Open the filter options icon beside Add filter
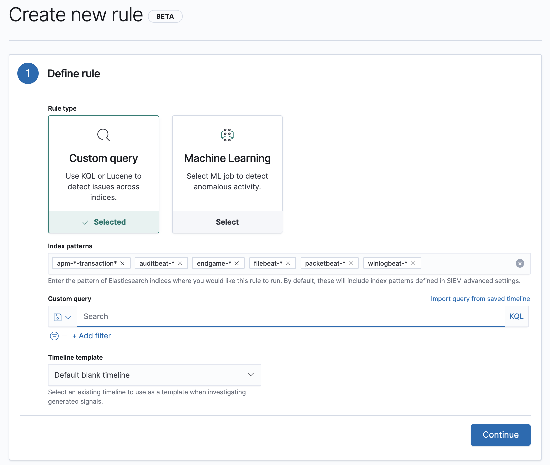Screen dimensions: 550x465 [x=54, y=336]
